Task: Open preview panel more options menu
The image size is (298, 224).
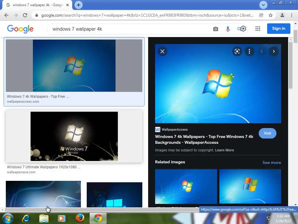Action: pos(249,51)
